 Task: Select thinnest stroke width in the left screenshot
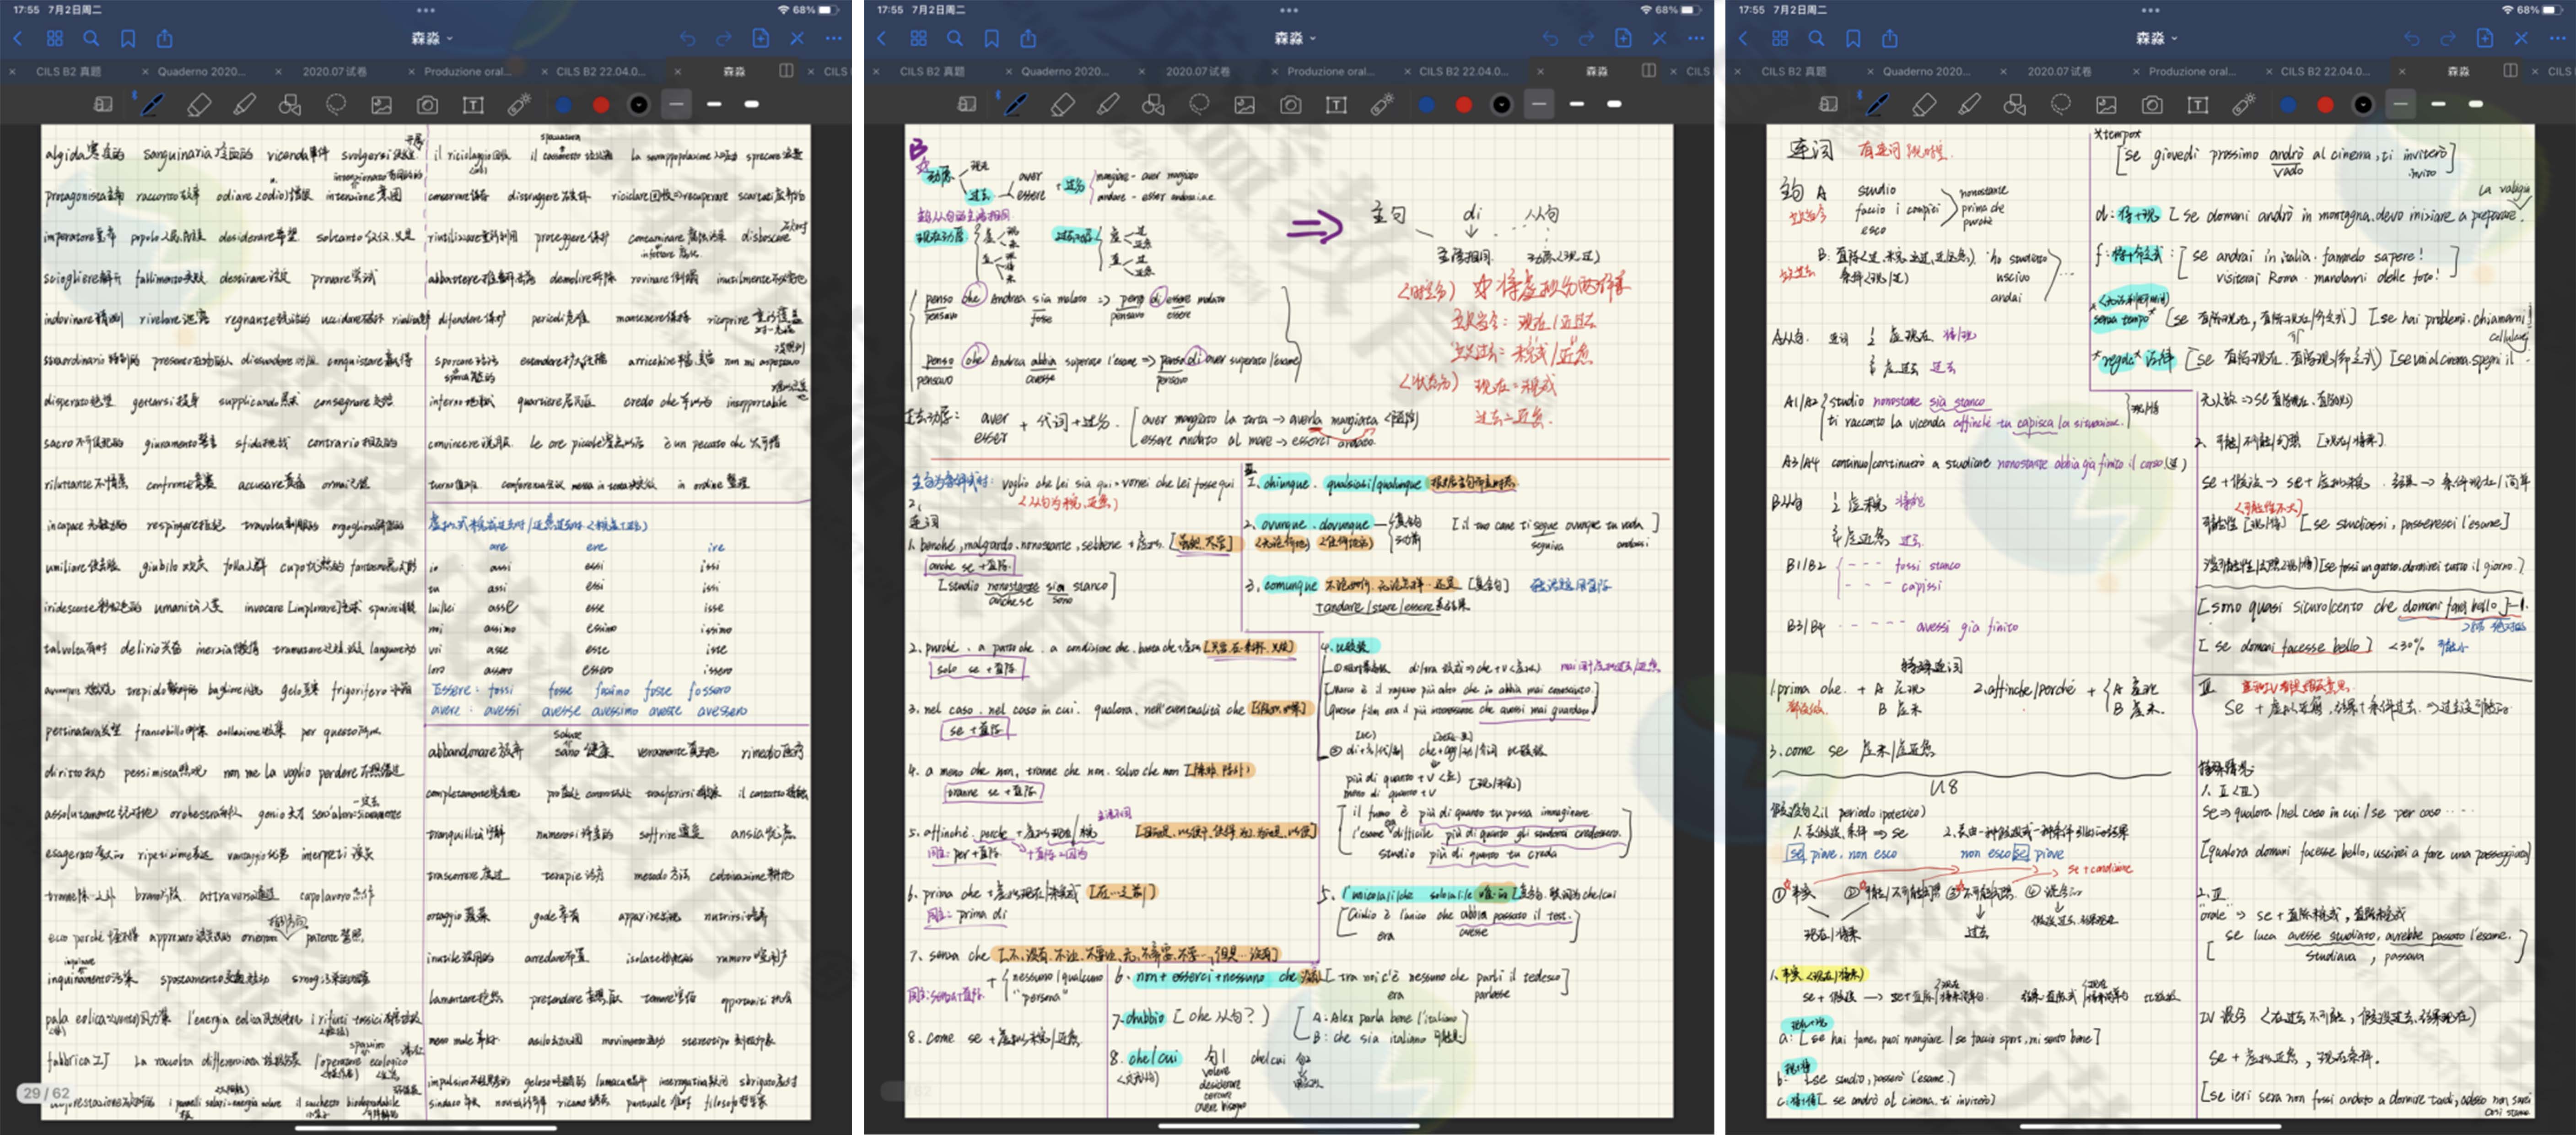(x=677, y=104)
